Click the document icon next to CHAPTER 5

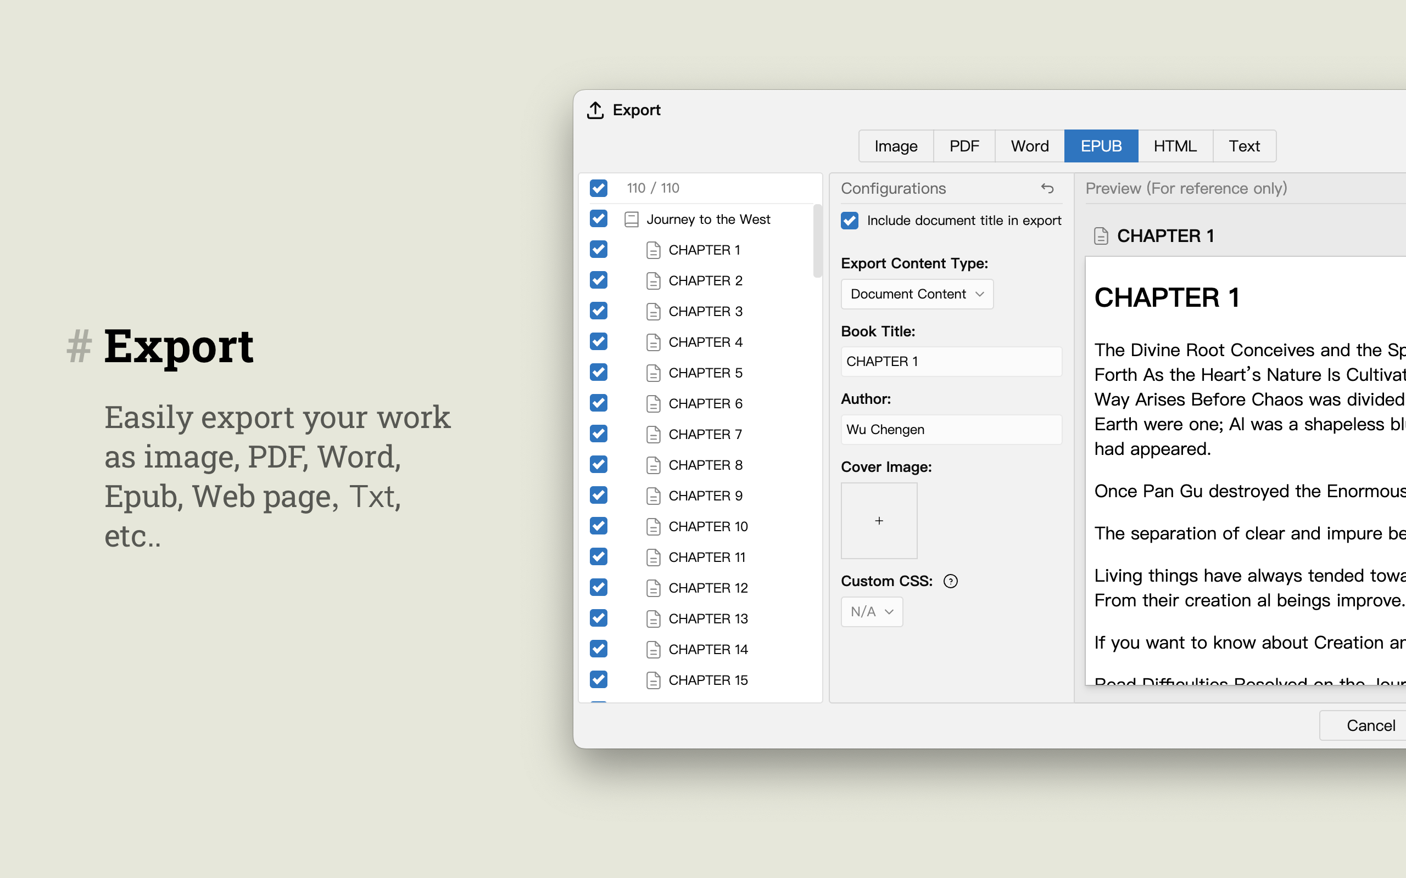click(x=654, y=373)
